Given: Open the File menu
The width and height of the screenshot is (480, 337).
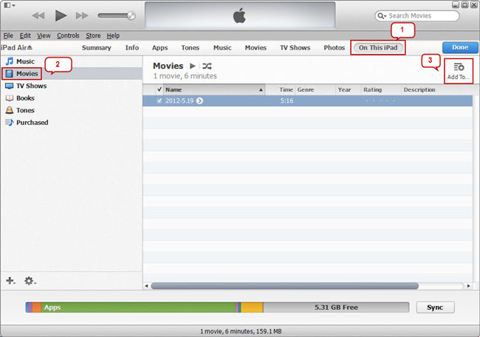Looking at the screenshot, I should coord(8,35).
